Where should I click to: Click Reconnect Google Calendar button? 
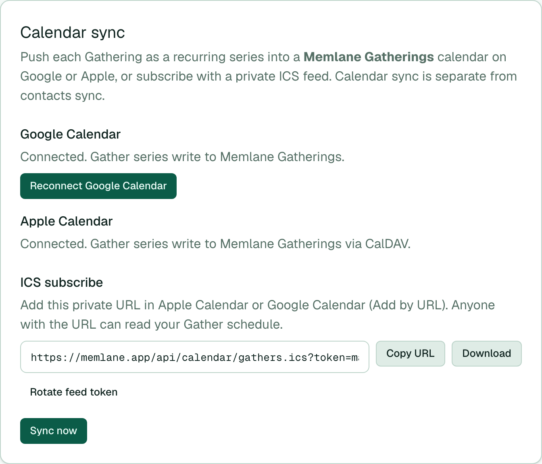(98, 186)
